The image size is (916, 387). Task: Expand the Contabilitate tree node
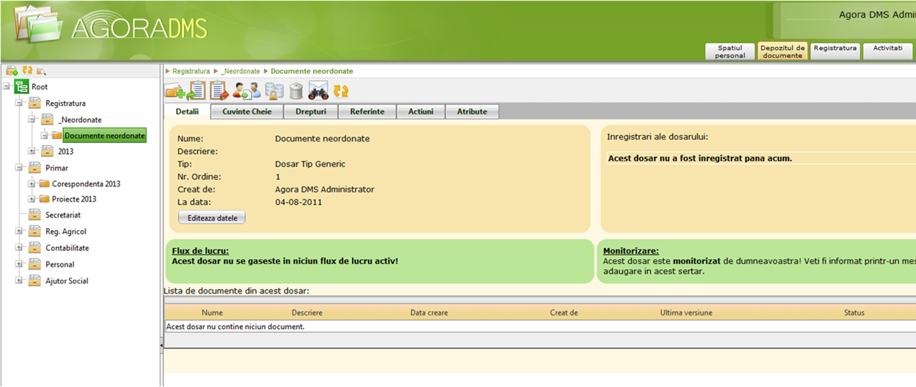coord(19,248)
